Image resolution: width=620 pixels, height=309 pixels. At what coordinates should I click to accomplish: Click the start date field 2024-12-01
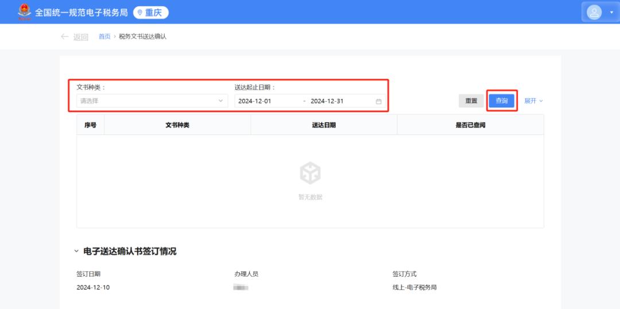(255, 101)
